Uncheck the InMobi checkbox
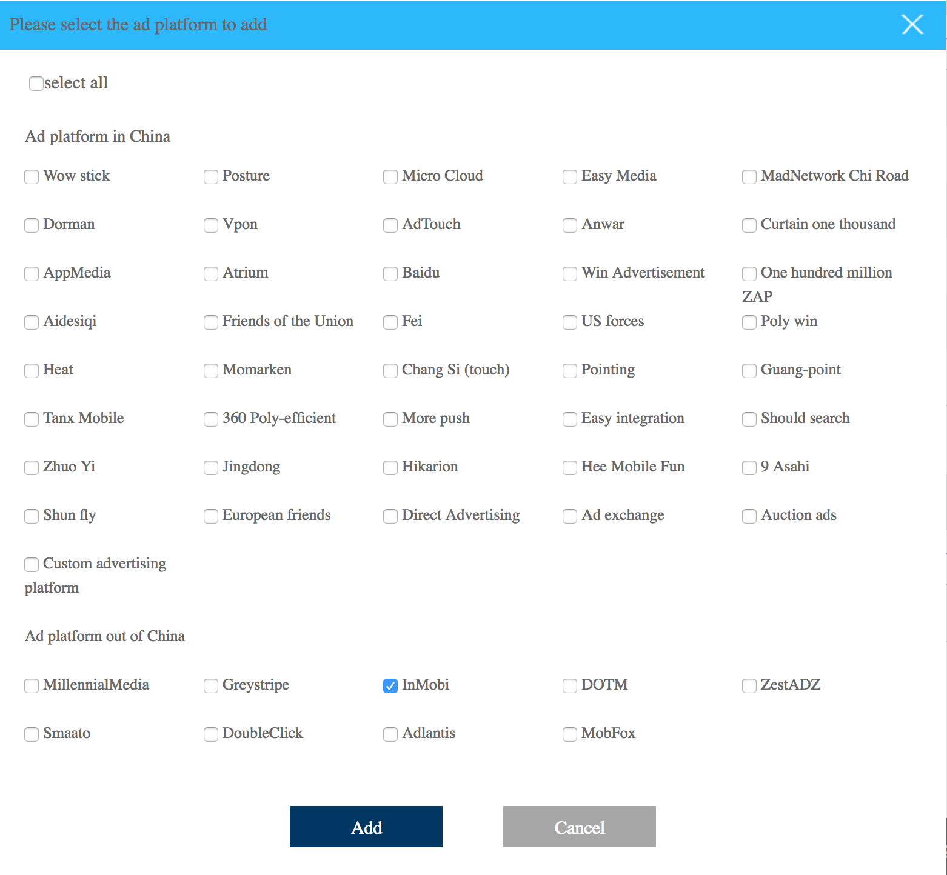Screen dimensions: 947x875 click(x=390, y=686)
